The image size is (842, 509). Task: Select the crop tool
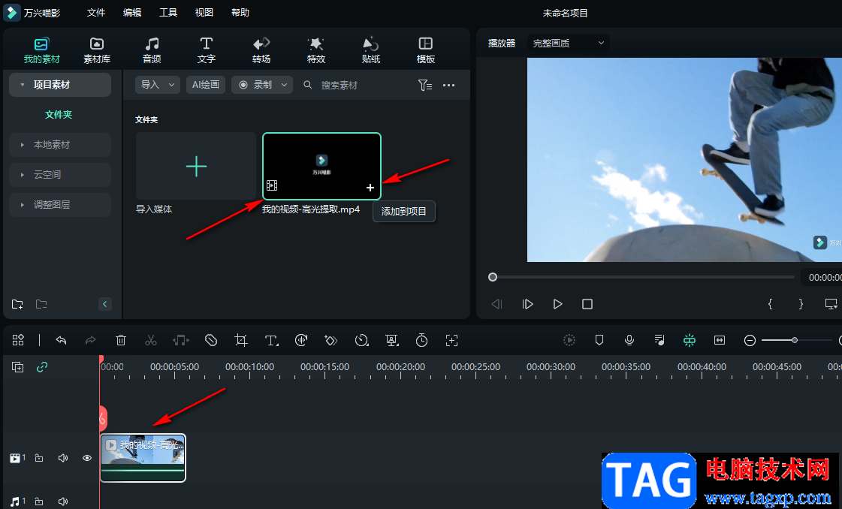coord(241,340)
